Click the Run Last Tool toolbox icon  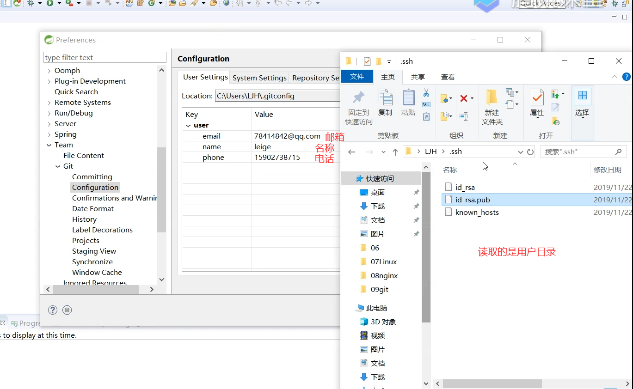(69, 3)
